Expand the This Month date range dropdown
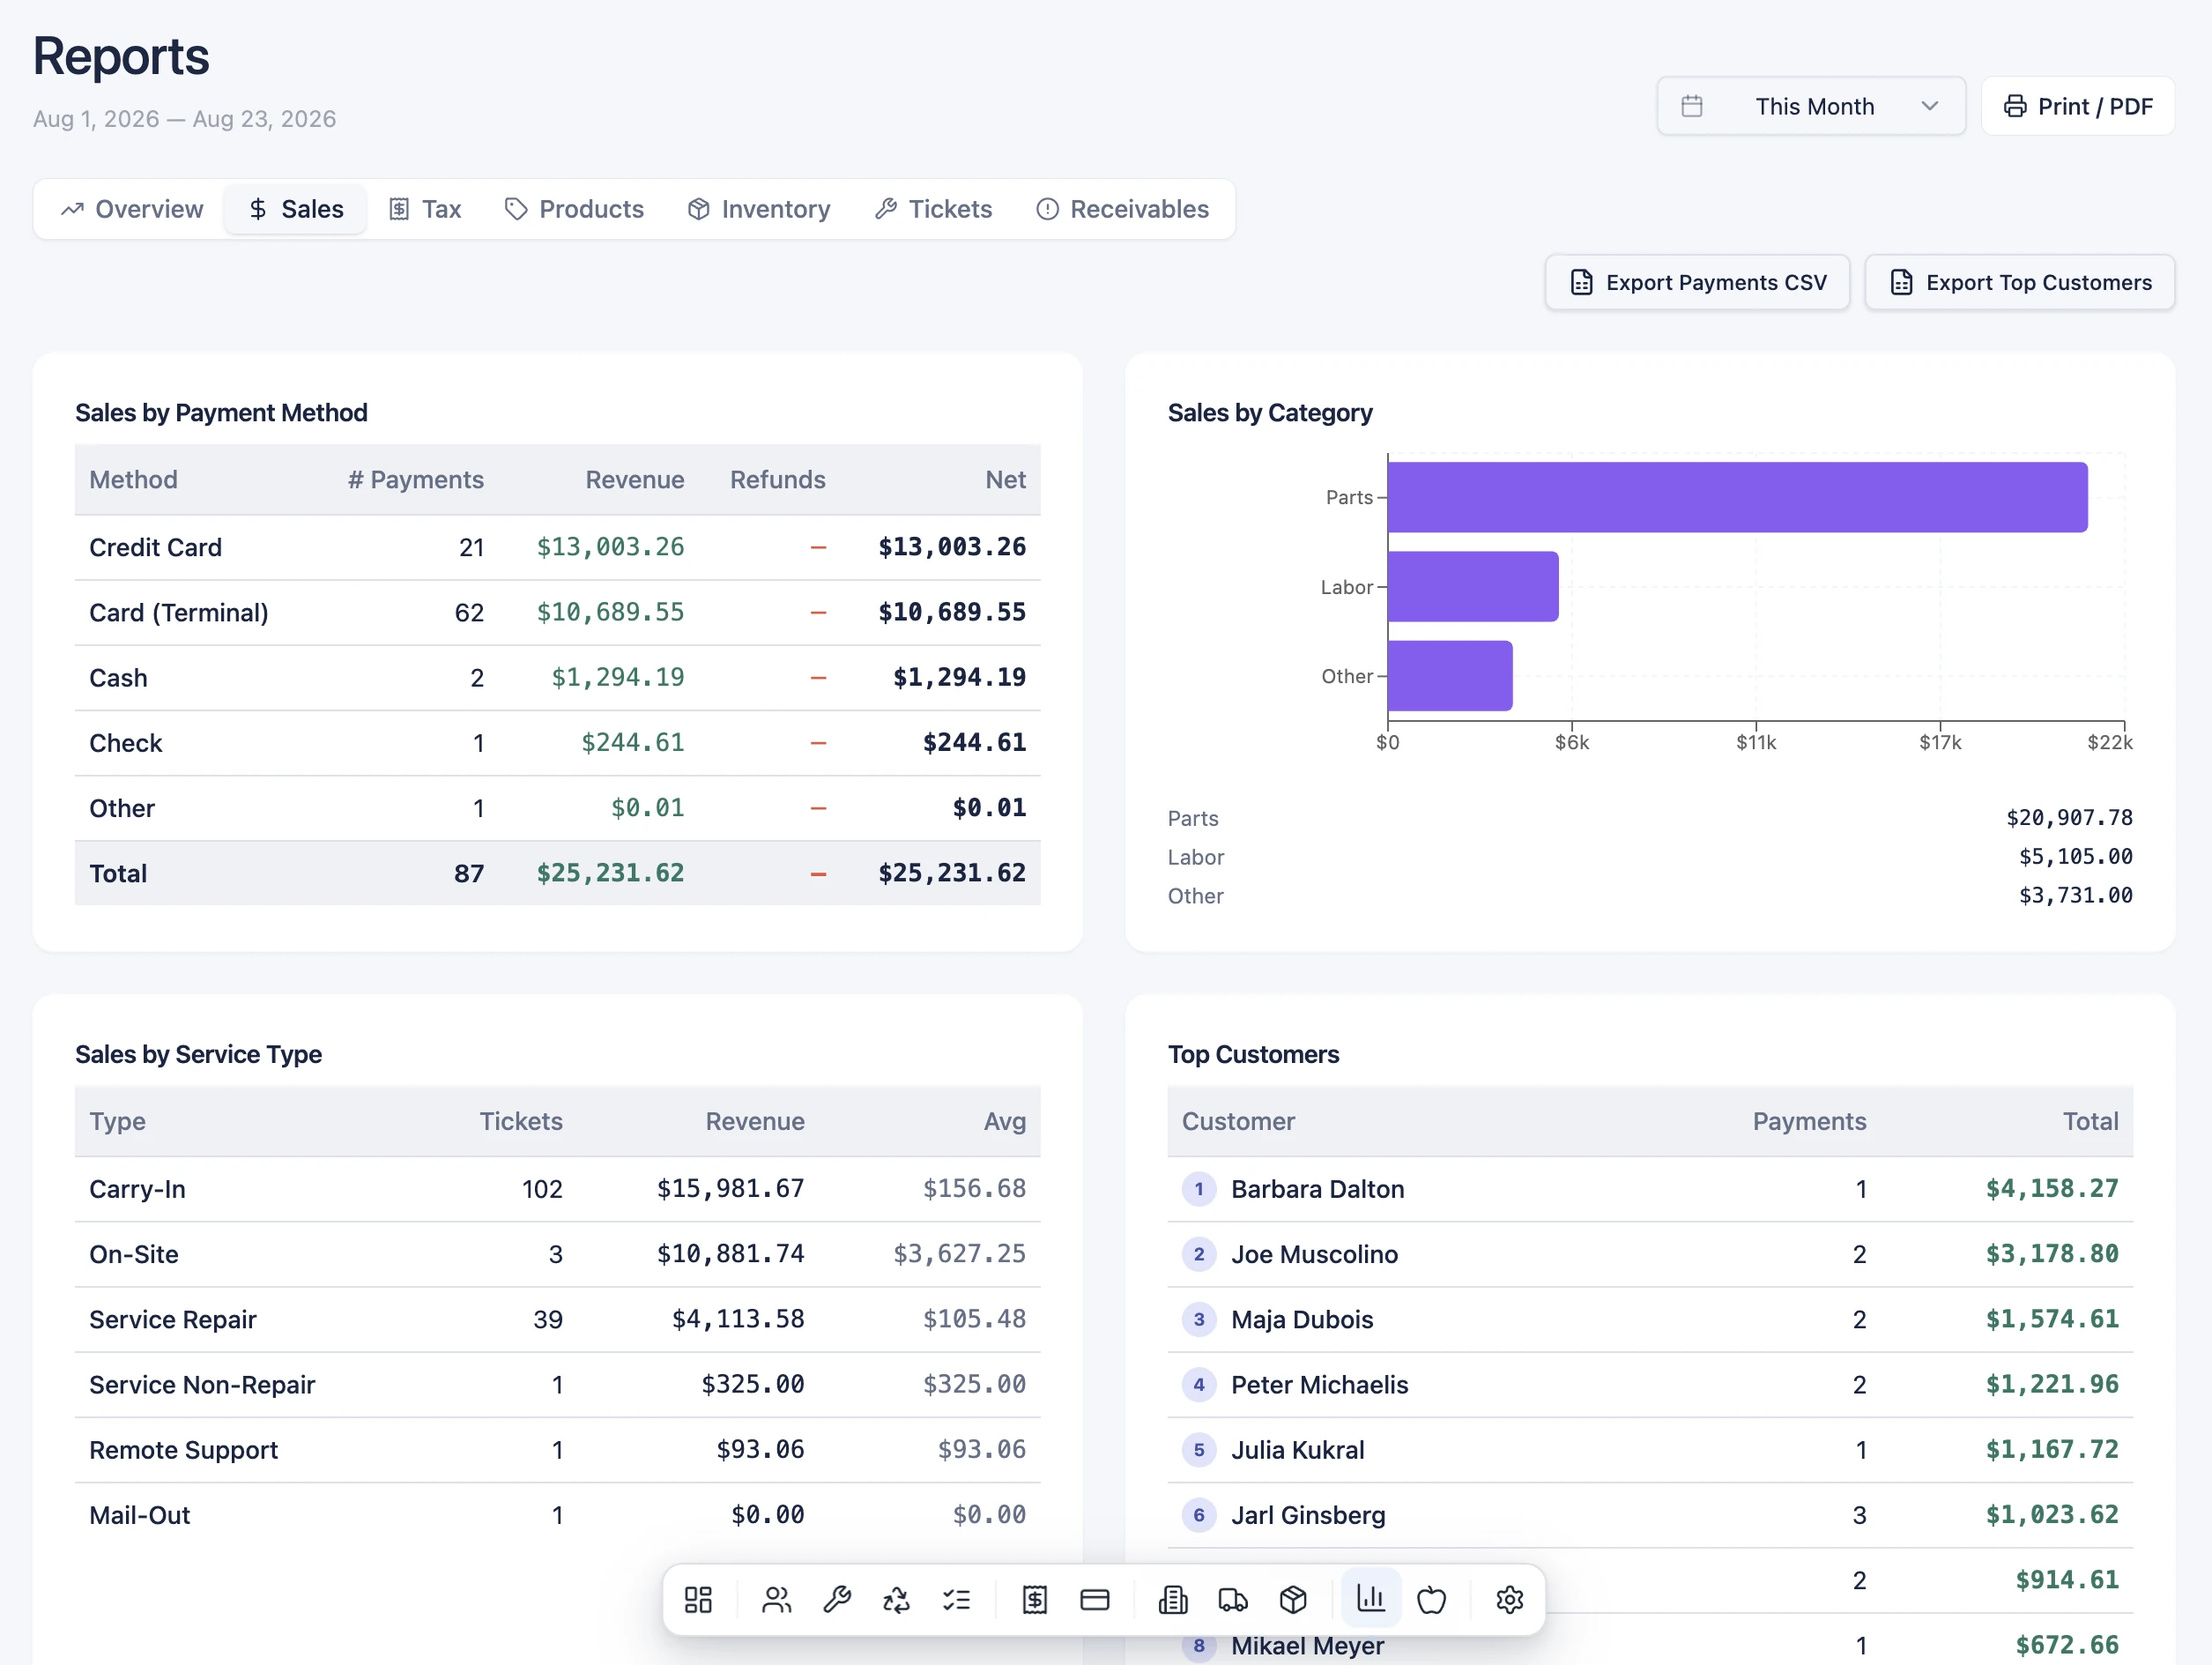2212x1665 pixels. [1811, 106]
